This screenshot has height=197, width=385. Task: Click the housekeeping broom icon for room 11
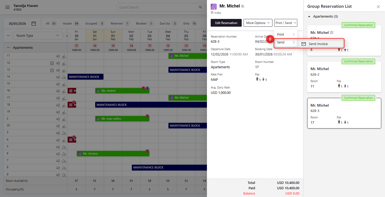(x=64, y=56)
